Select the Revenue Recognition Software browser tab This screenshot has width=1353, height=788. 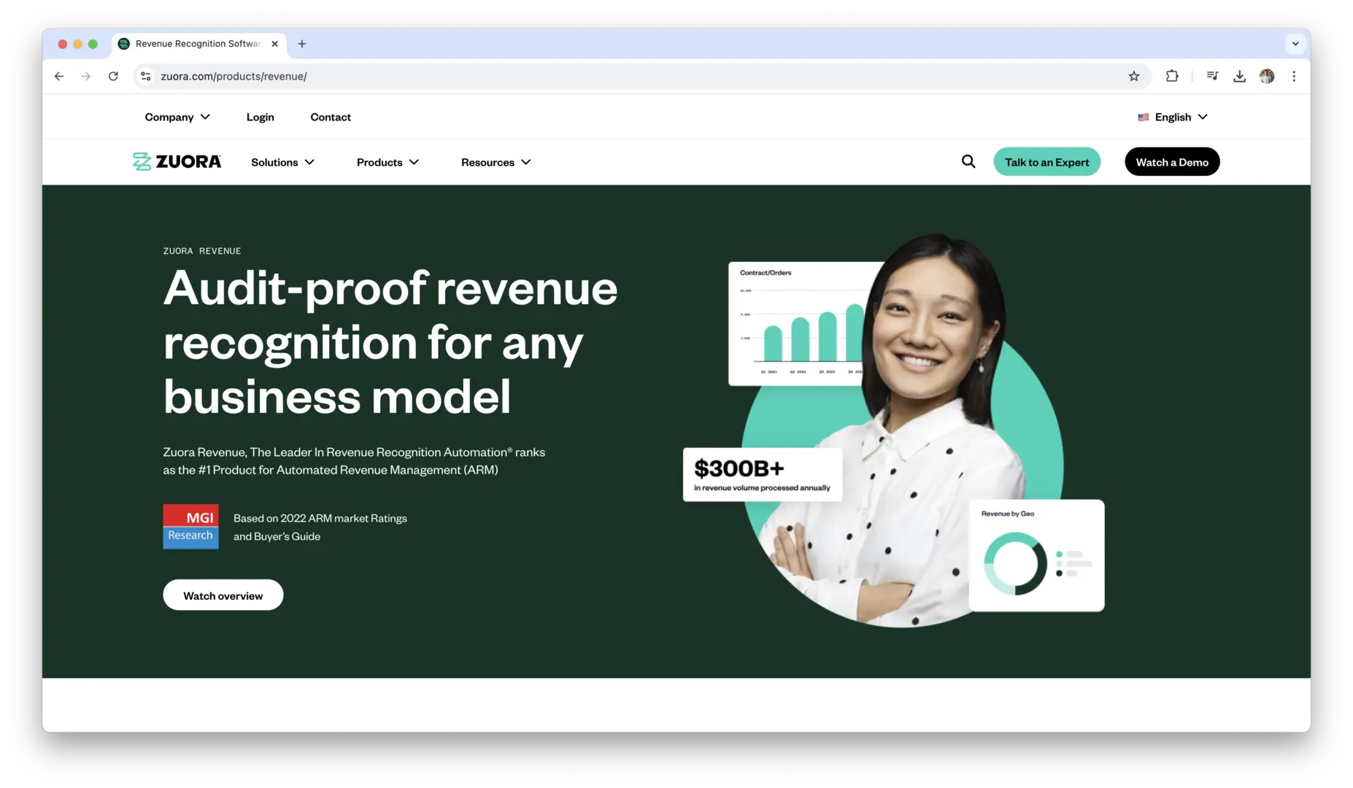point(198,44)
